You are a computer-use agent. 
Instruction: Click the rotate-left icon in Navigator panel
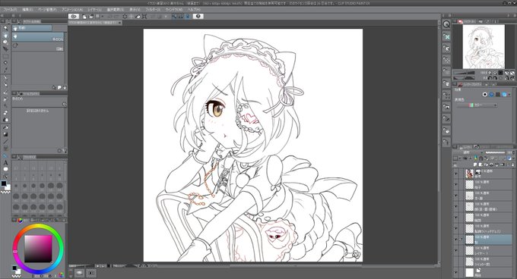(x=490, y=78)
